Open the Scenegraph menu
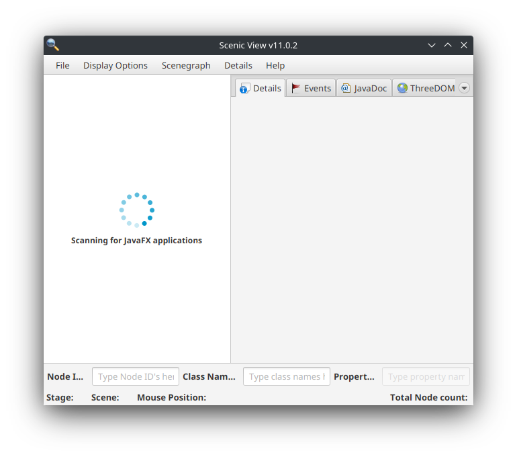Viewport: 517px width, 457px height. pyautogui.click(x=186, y=65)
